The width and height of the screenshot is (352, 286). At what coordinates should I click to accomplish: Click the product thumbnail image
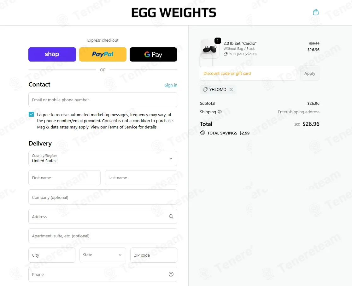click(x=210, y=49)
